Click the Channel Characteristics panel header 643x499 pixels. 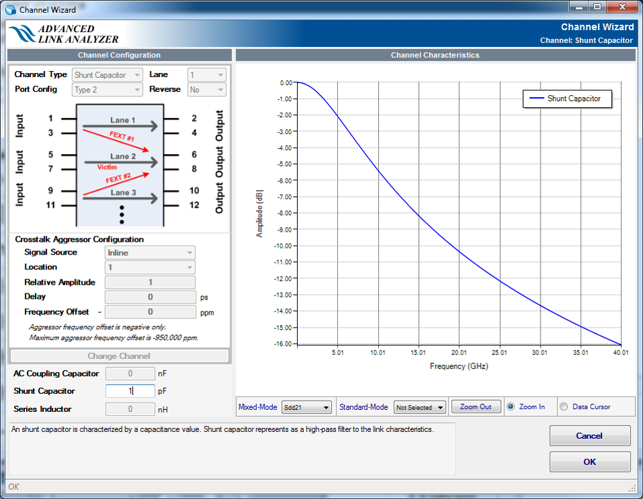tap(435, 55)
